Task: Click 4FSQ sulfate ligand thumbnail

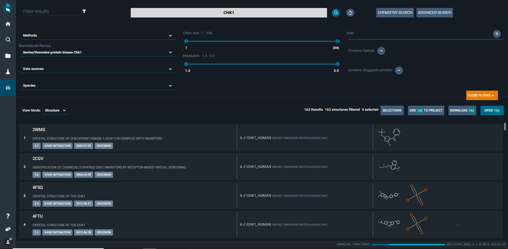Action: pos(417,195)
